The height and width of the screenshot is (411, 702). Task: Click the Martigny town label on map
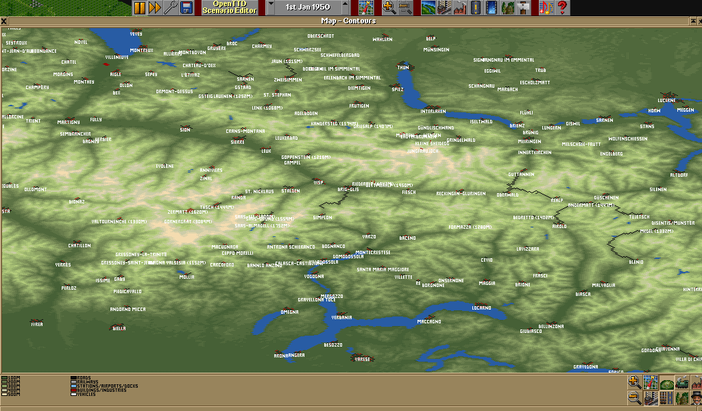pyautogui.click(x=69, y=122)
